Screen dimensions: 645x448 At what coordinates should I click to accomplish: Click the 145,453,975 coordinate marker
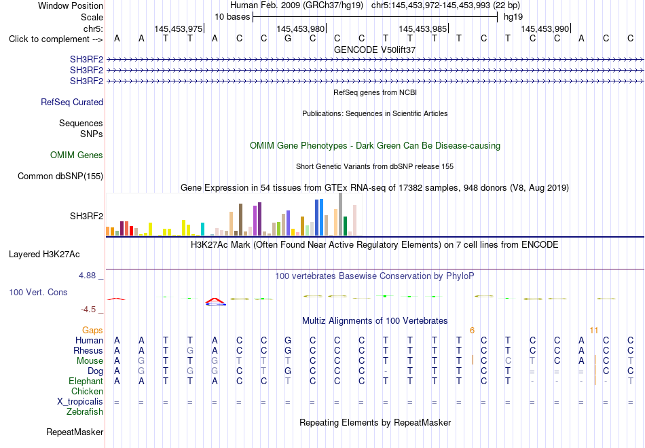pyautogui.click(x=179, y=29)
